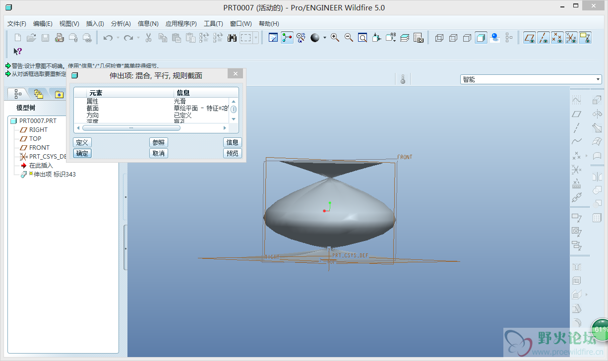Click the Repaint screen icon
The height and width of the screenshot is (361, 608).
273,38
